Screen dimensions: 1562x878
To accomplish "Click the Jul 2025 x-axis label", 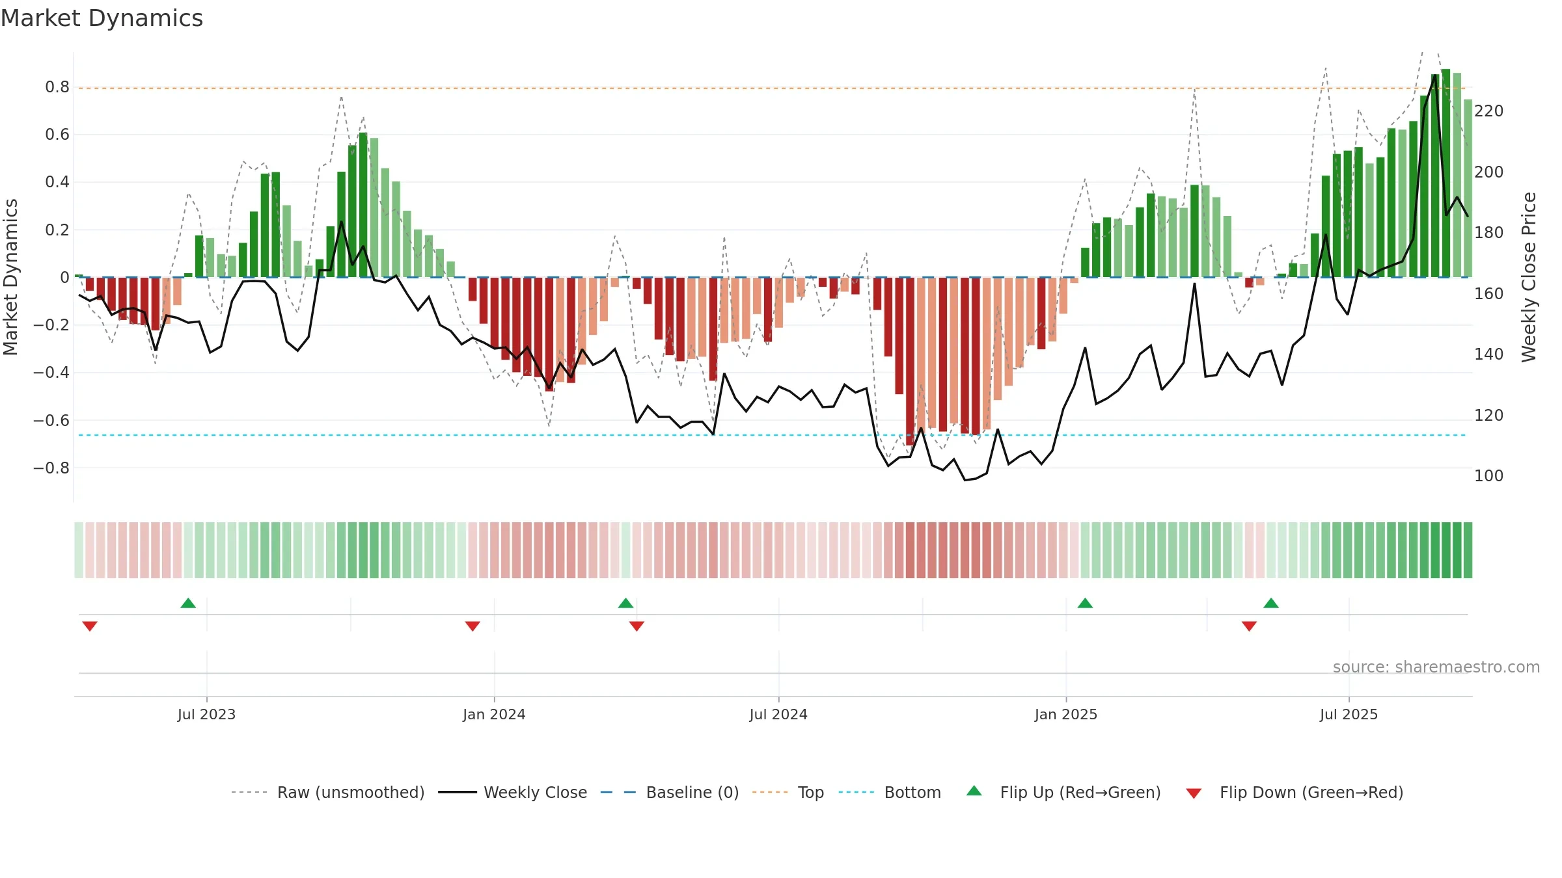I will coord(1349,714).
